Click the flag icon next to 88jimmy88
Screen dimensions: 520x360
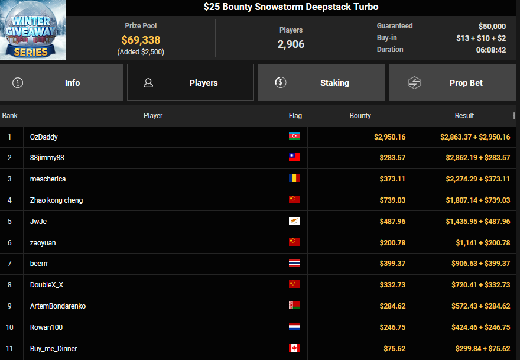[294, 158]
